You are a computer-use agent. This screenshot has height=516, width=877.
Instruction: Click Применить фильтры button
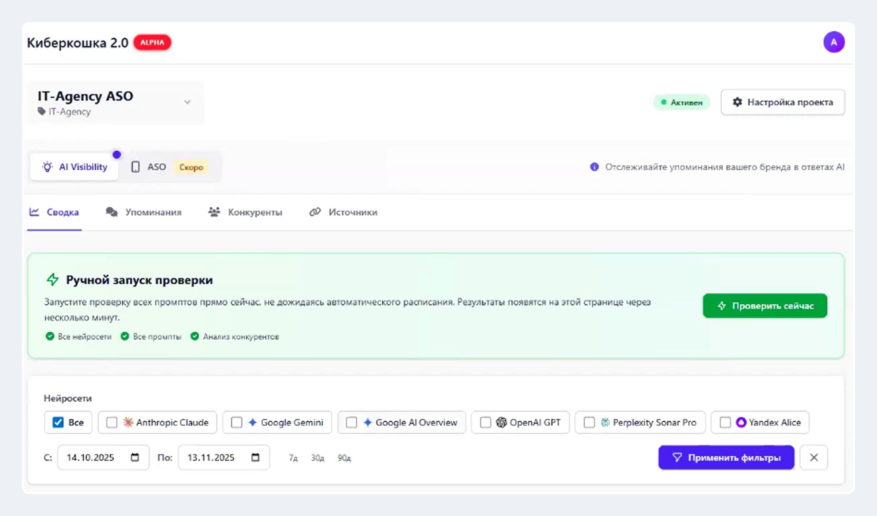tap(726, 457)
